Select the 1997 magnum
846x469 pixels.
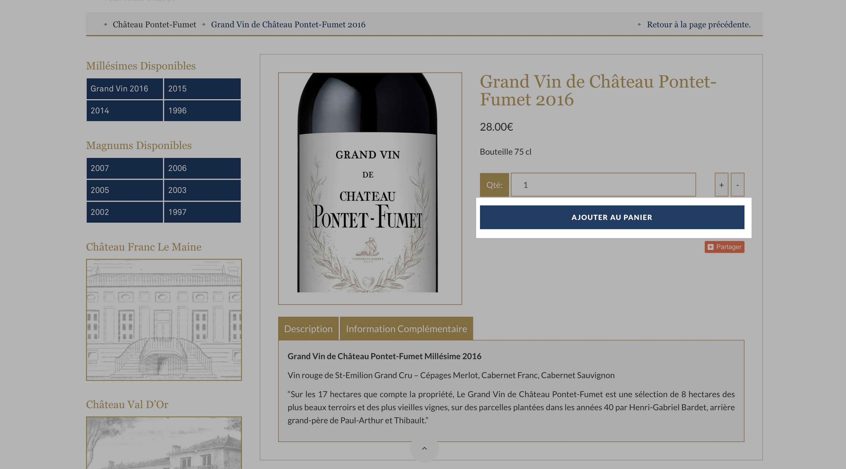tap(202, 212)
